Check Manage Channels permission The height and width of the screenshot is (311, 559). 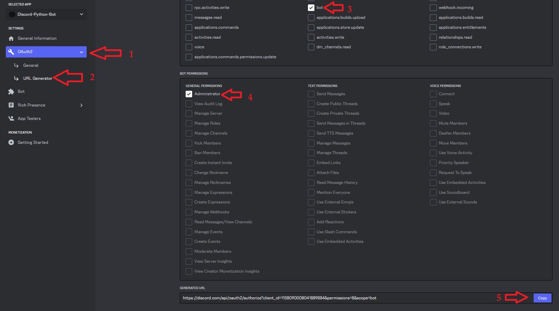pos(189,133)
